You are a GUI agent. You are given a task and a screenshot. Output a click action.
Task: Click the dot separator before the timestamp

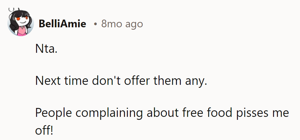pos(95,24)
